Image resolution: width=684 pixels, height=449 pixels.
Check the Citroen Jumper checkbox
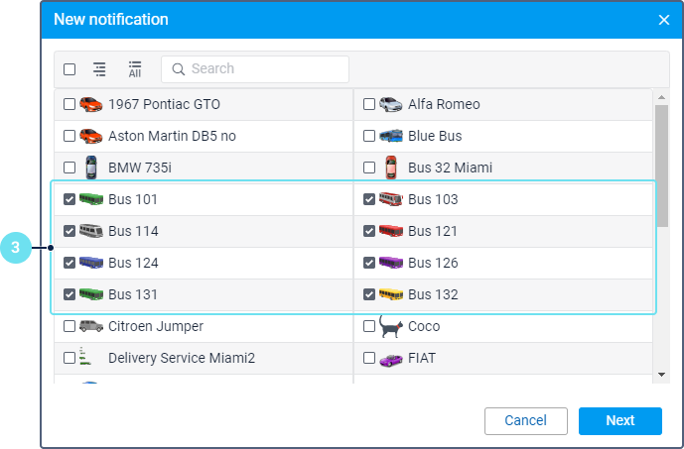coord(69,326)
